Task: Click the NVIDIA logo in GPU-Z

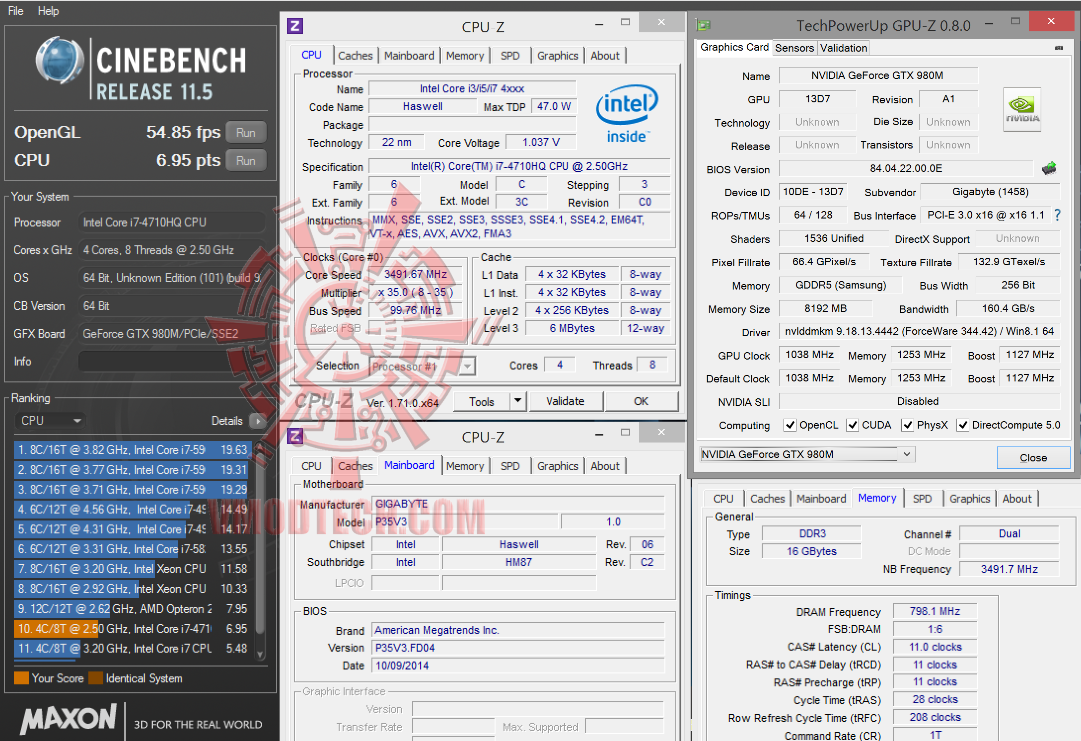Action: point(1022,110)
